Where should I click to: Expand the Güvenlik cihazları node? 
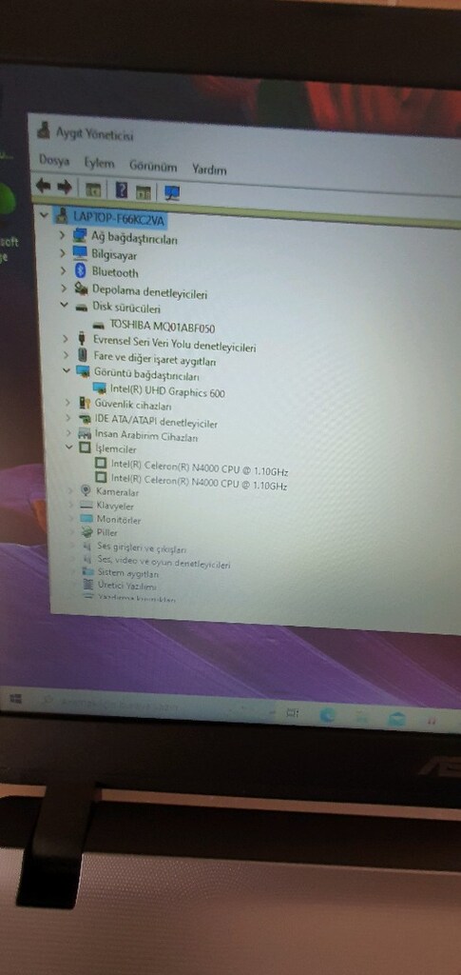click(x=67, y=403)
